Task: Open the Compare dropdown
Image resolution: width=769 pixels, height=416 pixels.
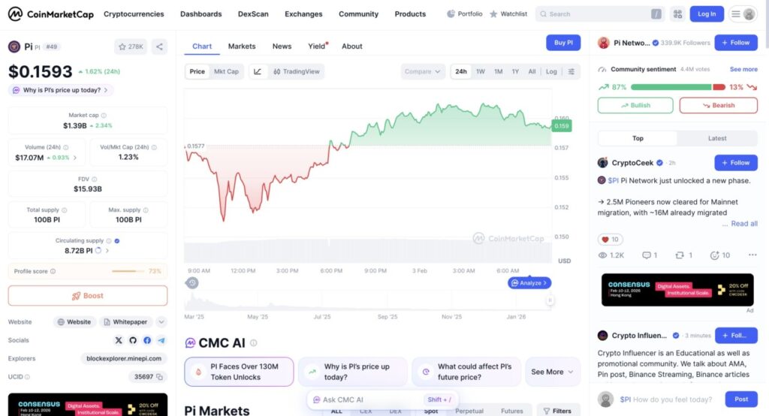Action: tap(423, 71)
